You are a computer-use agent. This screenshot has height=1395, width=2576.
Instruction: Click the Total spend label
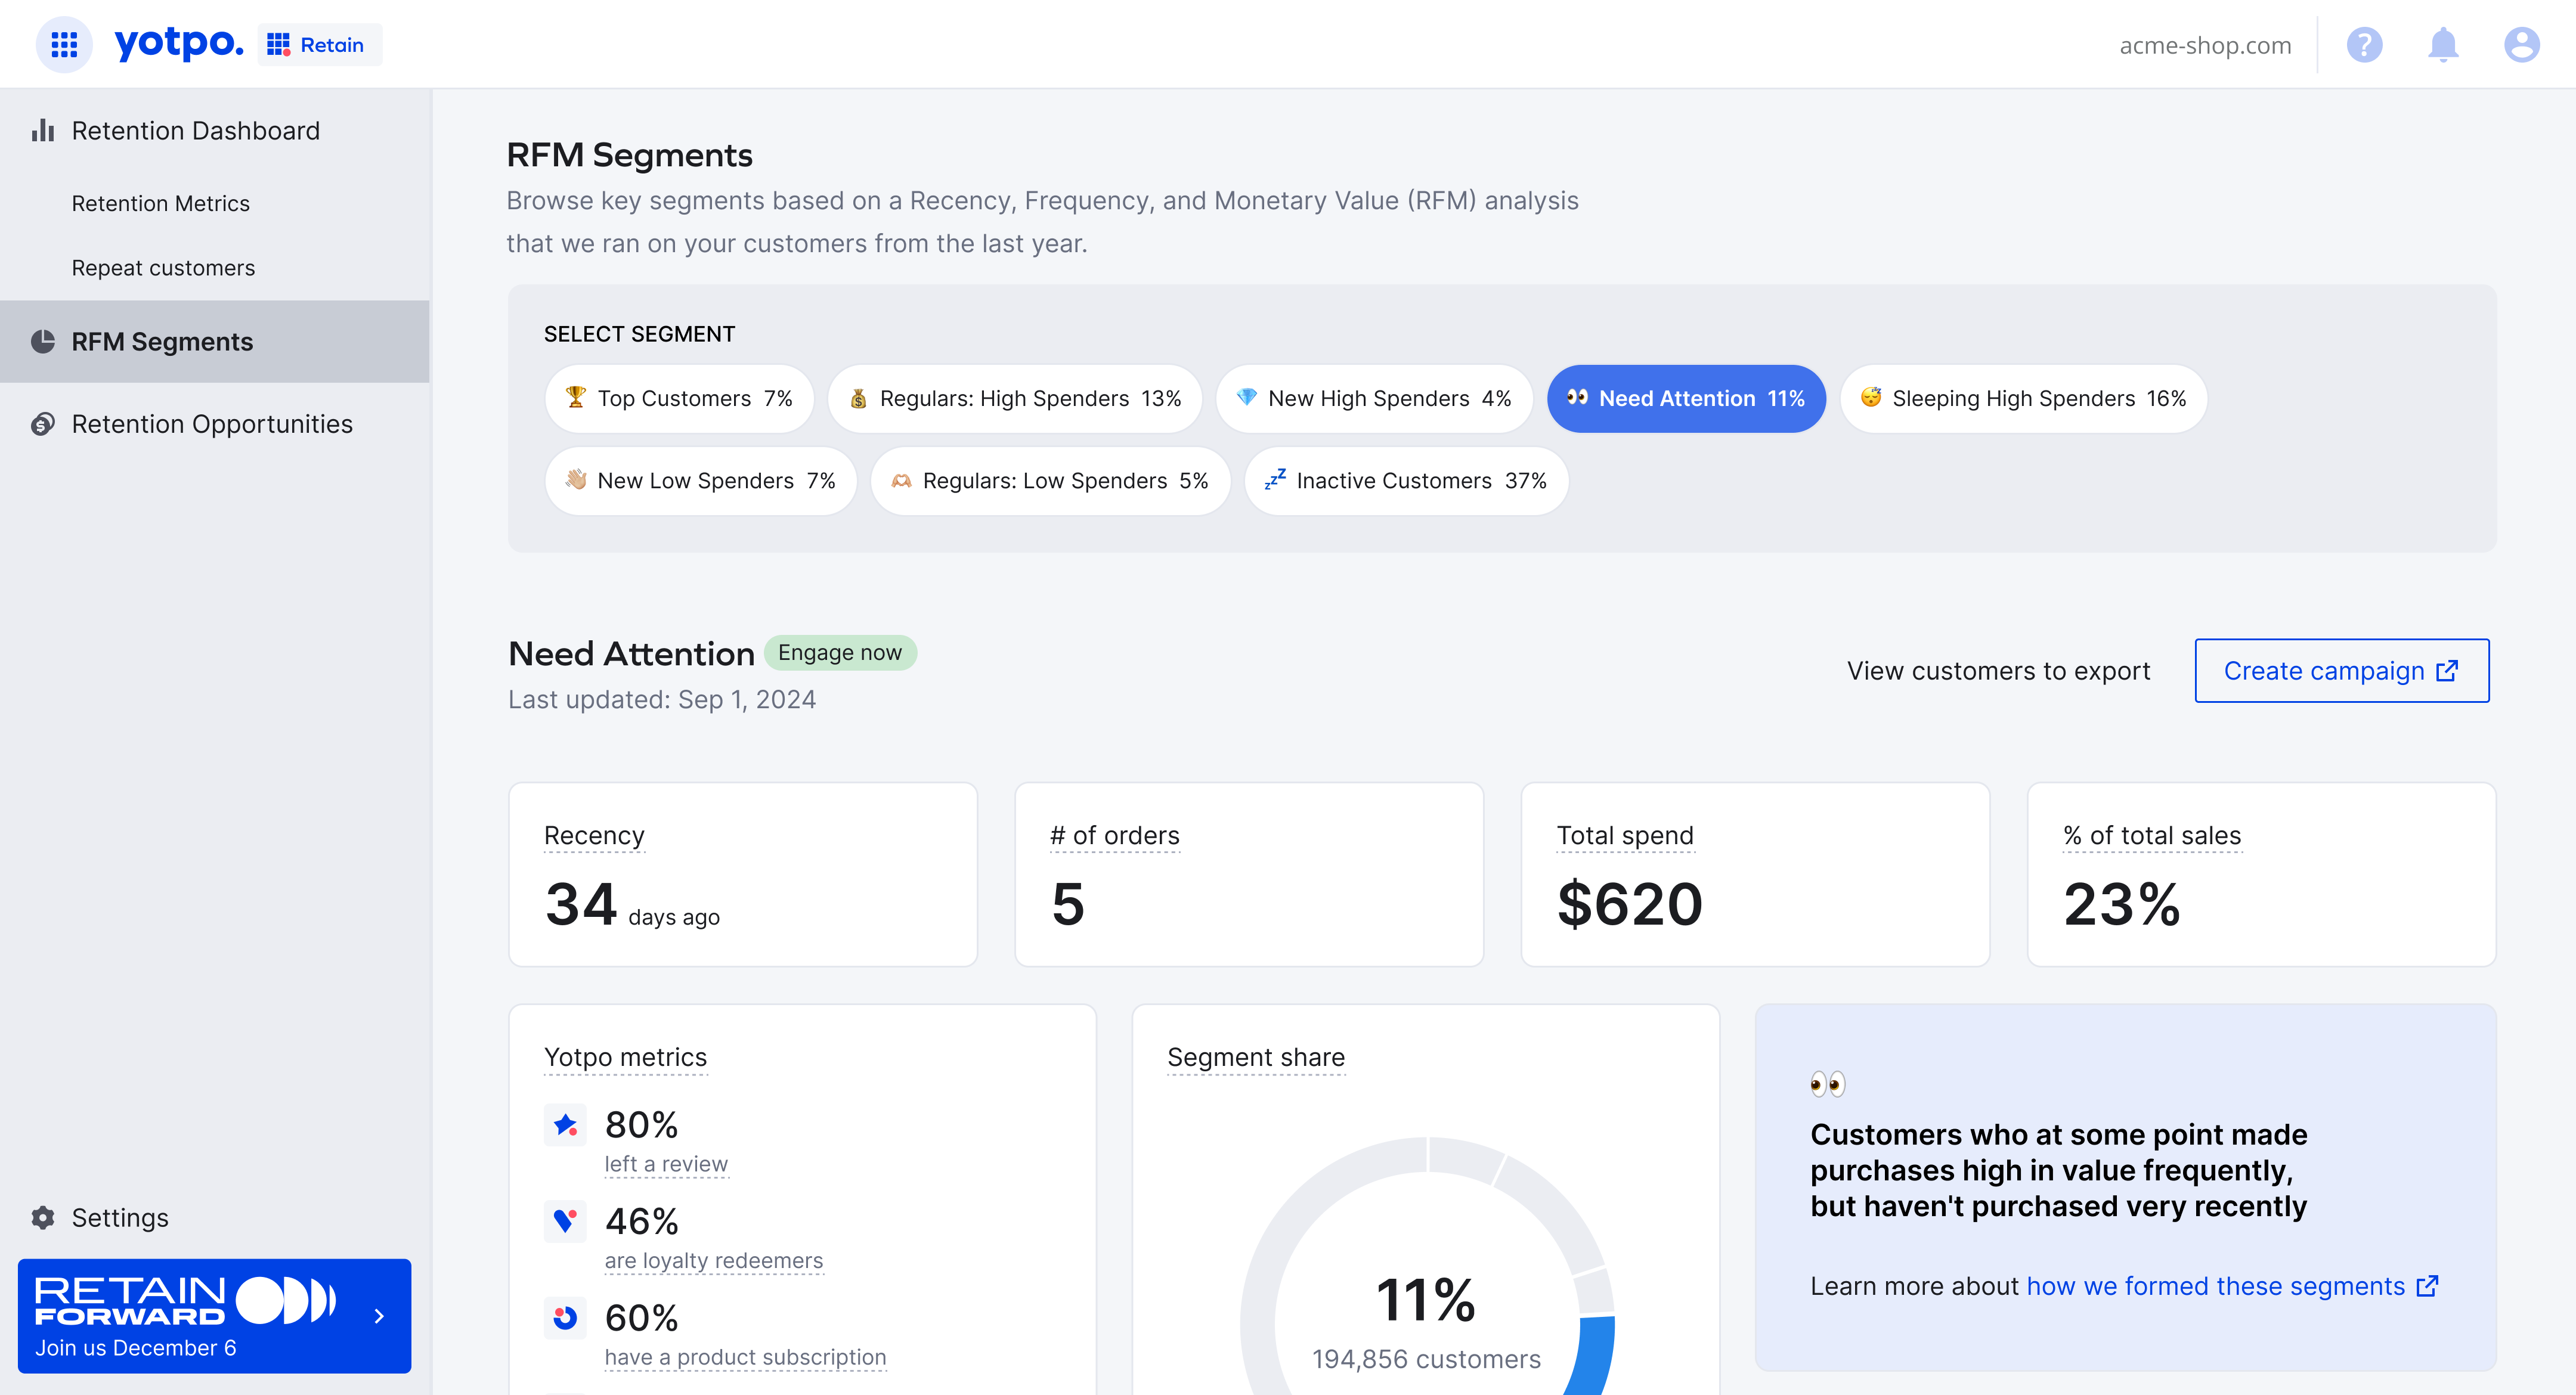1625,836
